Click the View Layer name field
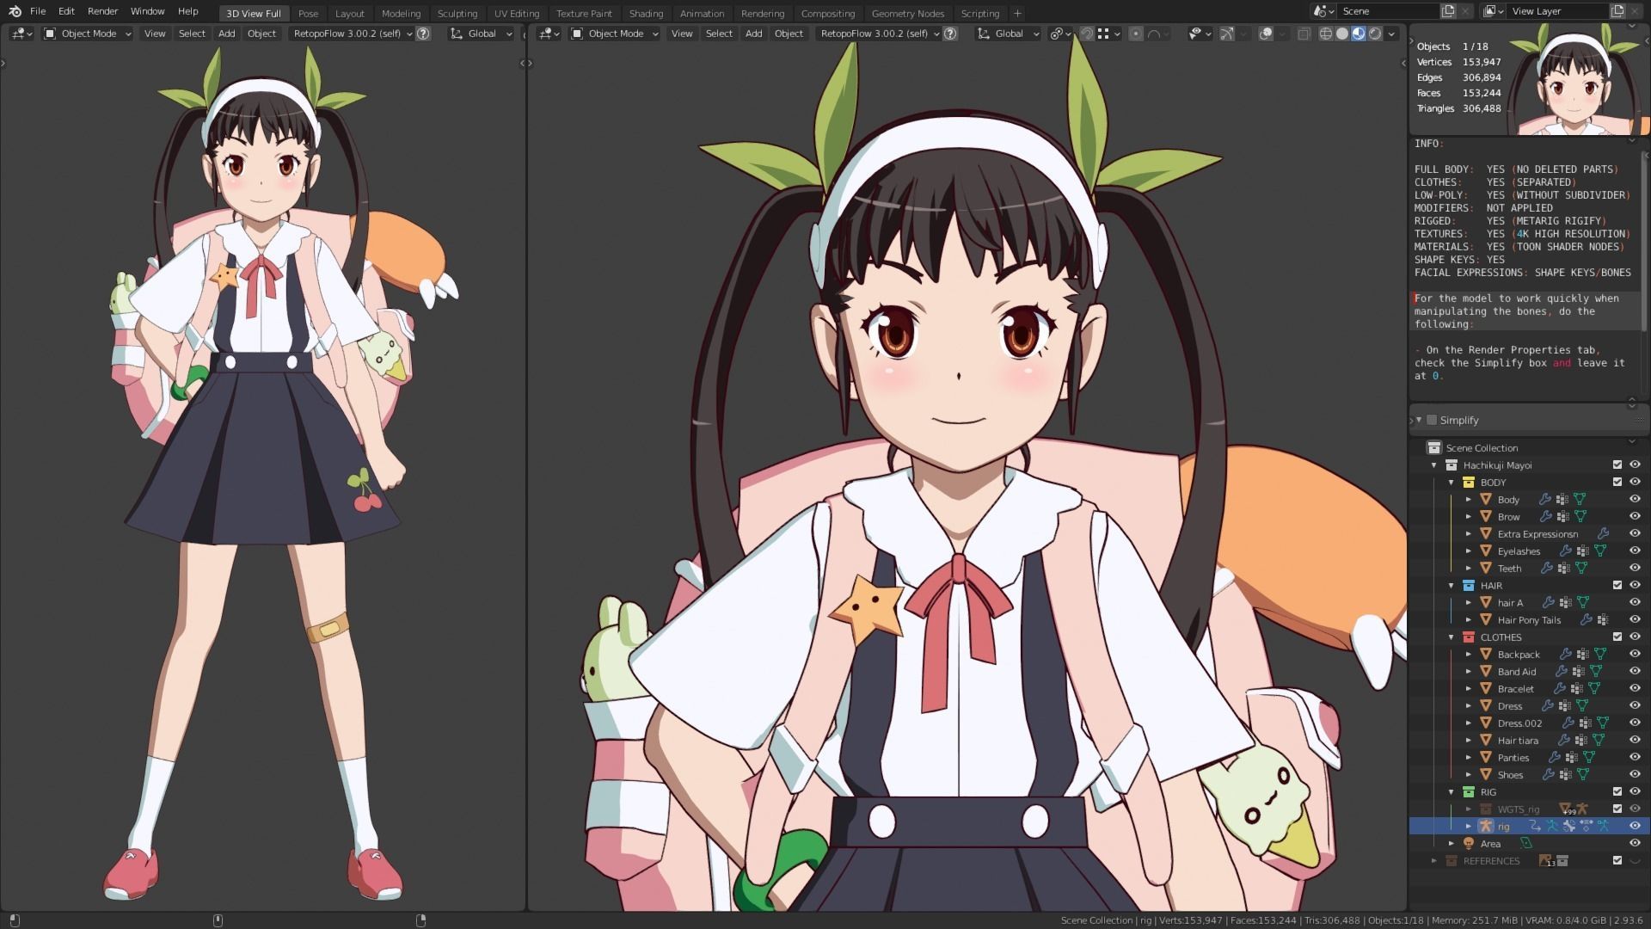The height and width of the screenshot is (929, 1651). point(1557,11)
